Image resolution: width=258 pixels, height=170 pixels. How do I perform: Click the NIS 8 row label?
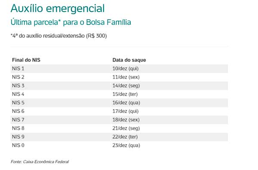pos(18,128)
